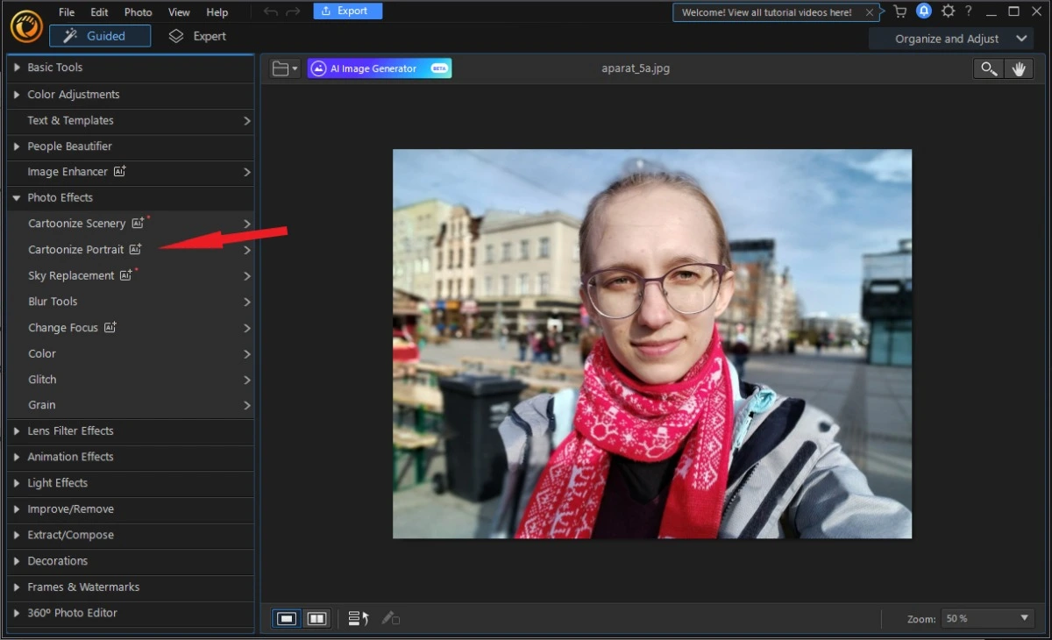The width and height of the screenshot is (1052, 640).
Task: Open preferences with the gear icon
Action: point(948,11)
